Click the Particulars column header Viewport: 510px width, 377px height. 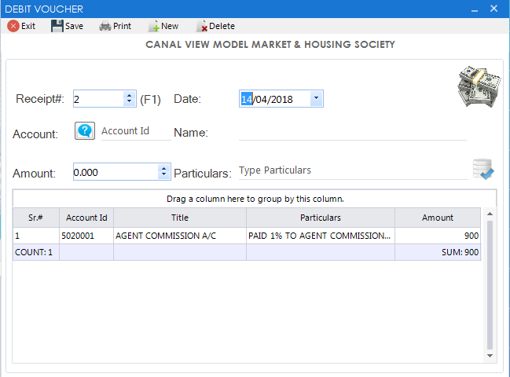tap(320, 218)
